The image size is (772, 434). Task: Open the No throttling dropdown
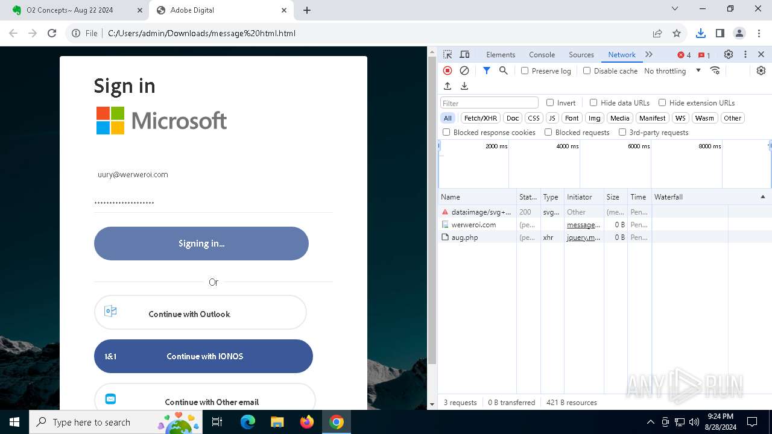pos(672,71)
